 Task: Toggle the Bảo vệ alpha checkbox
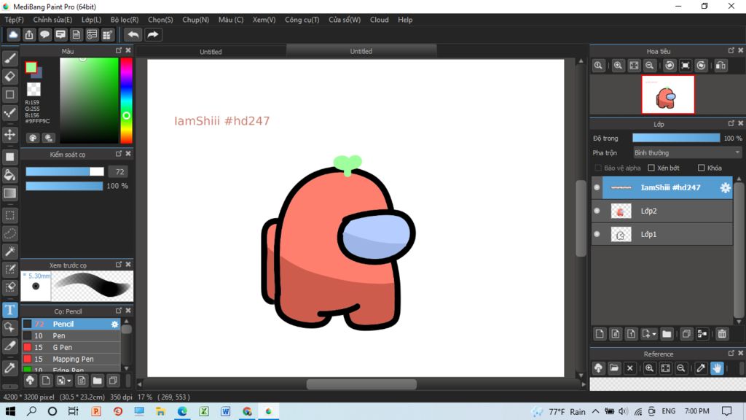(x=598, y=168)
